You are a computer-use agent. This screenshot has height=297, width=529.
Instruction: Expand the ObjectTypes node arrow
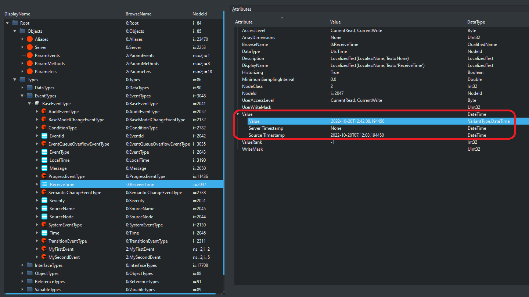point(22,273)
